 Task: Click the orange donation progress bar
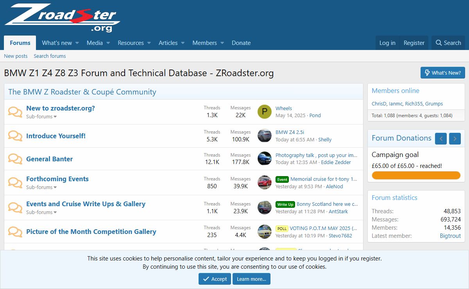[416, 175]
